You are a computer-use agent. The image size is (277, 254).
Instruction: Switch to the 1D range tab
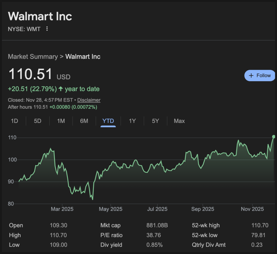[14, 121]
